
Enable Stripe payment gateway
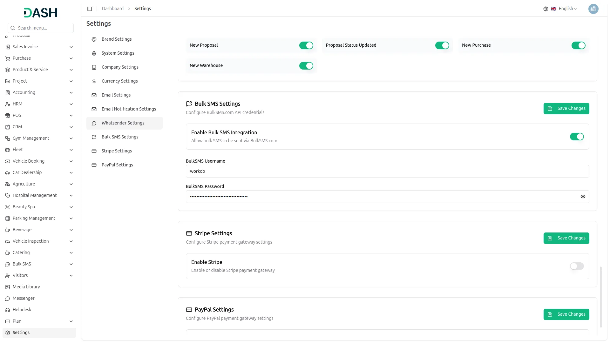(x=576, y=266)
